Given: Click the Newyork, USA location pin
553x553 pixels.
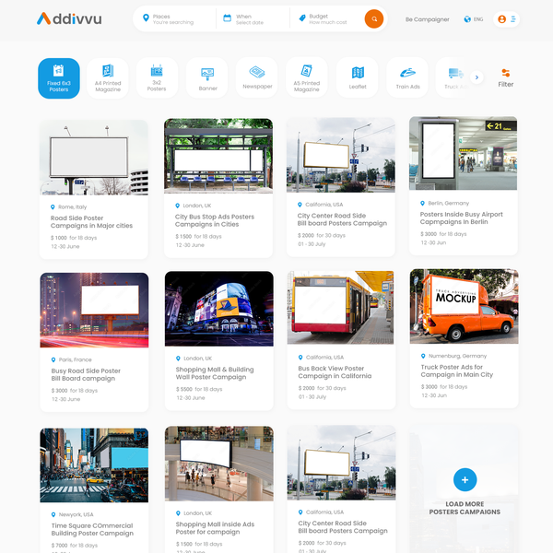Looking at the screenshot, I should [x=53, y=514].
